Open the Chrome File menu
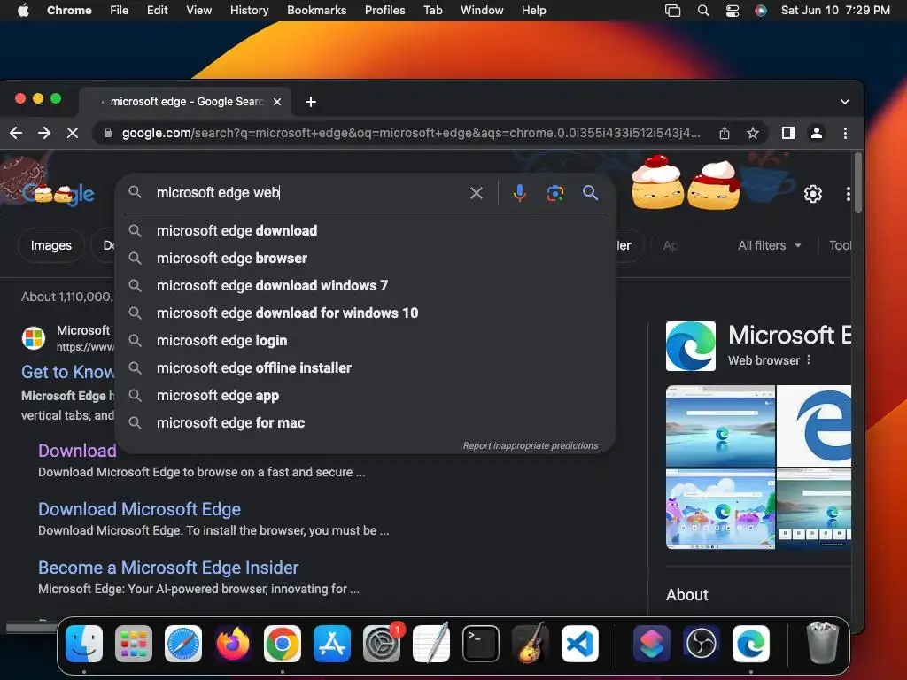 click(x=120, y=11)
